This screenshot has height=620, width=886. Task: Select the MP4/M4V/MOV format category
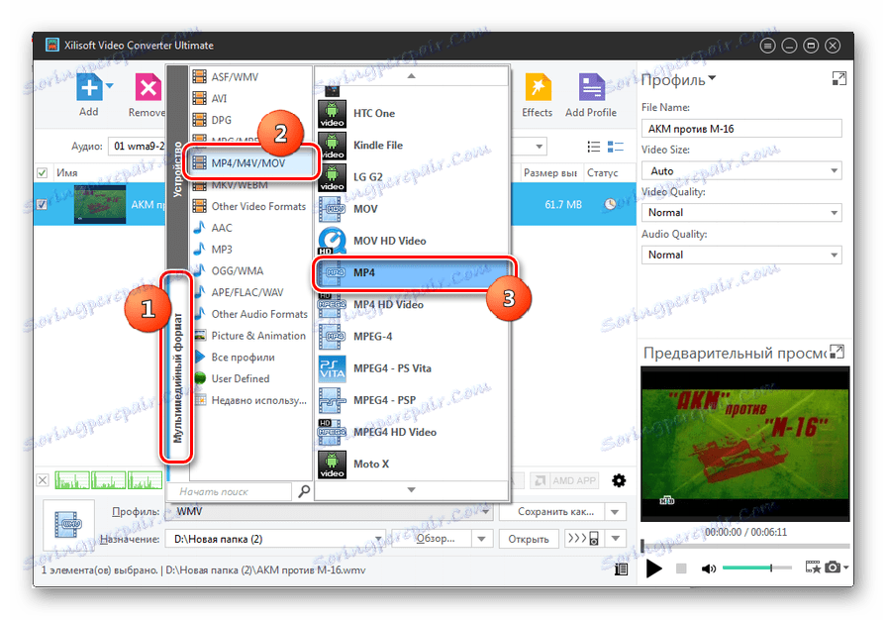[x=251, y=162]
